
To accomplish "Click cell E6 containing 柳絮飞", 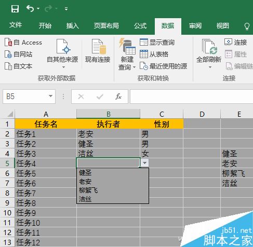I will 237,173.
